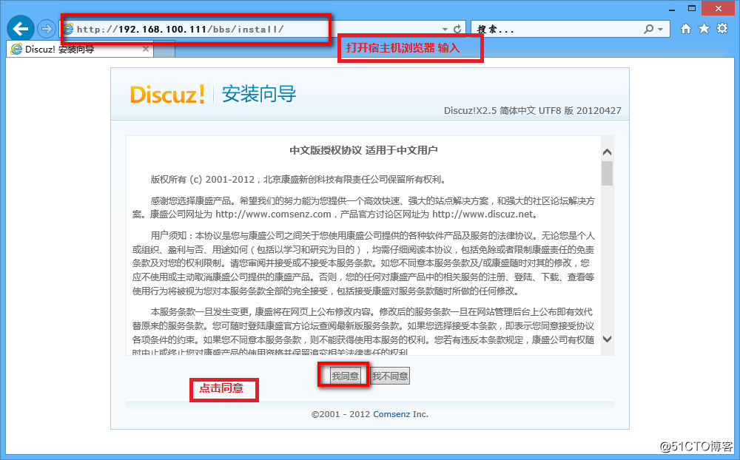Image resolution: width=740 pixels, height=460 pixels.
Task: Expand the search provider dropdown arrow
Action: click(661, 30)
